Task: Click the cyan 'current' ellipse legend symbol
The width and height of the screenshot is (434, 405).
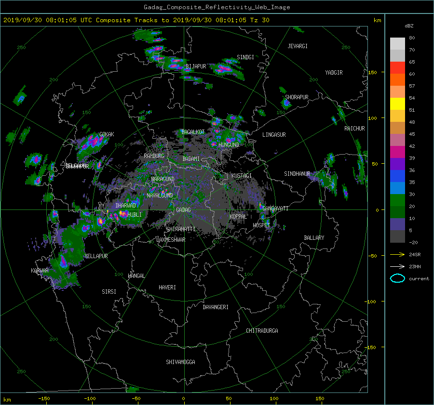Action: (x=397, y=278)
